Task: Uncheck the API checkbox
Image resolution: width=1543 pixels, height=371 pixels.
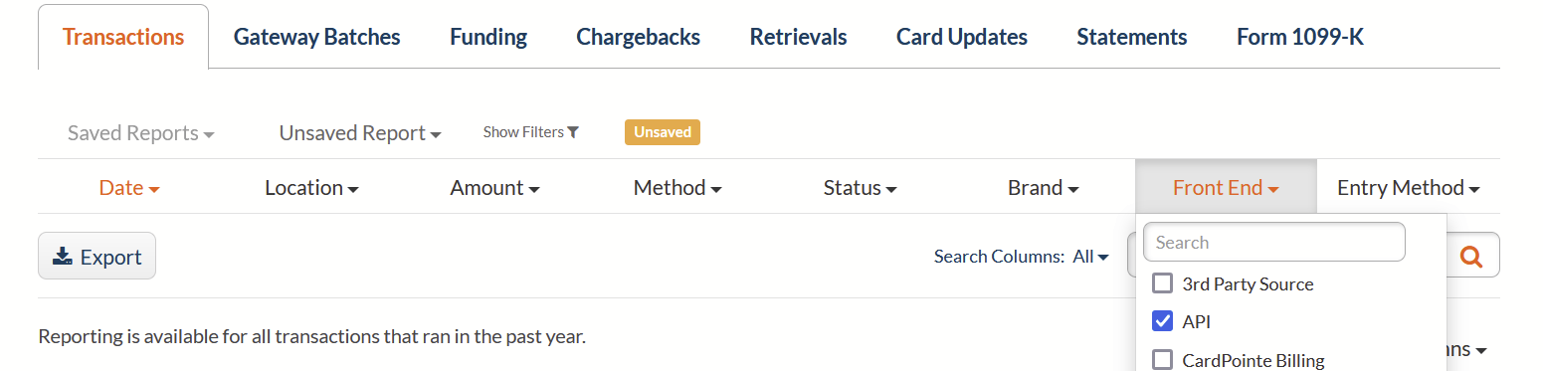Action: pyautogui.click(x=1162, y=321)
